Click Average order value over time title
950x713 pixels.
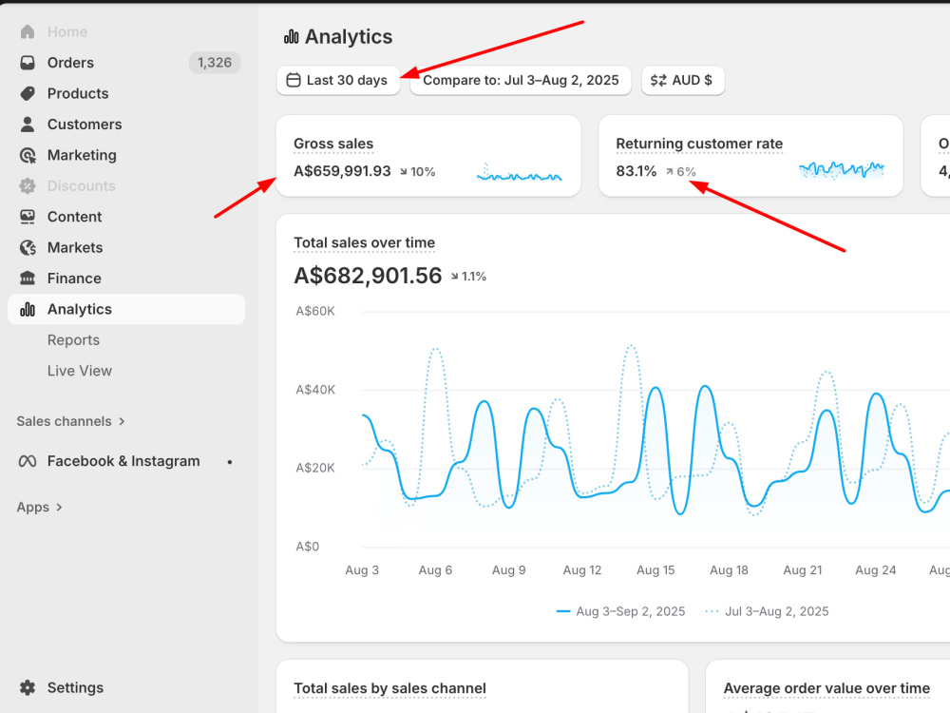tap(826, 688)
